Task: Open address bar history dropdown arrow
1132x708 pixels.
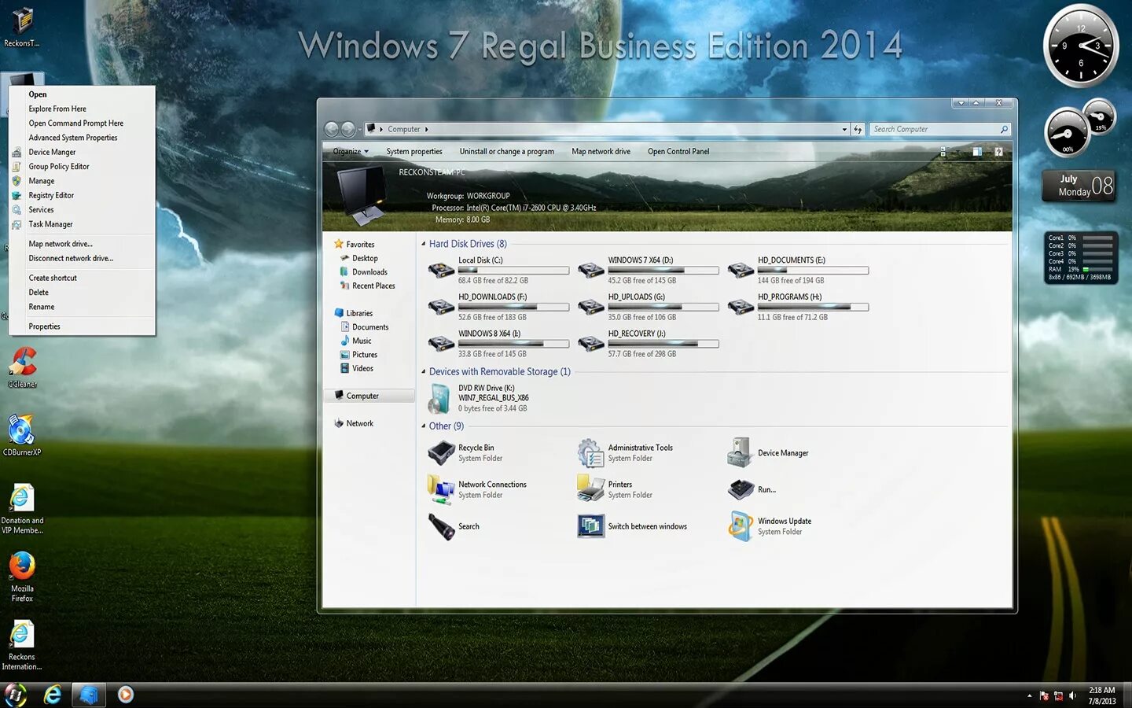Action: coord(844,129)
